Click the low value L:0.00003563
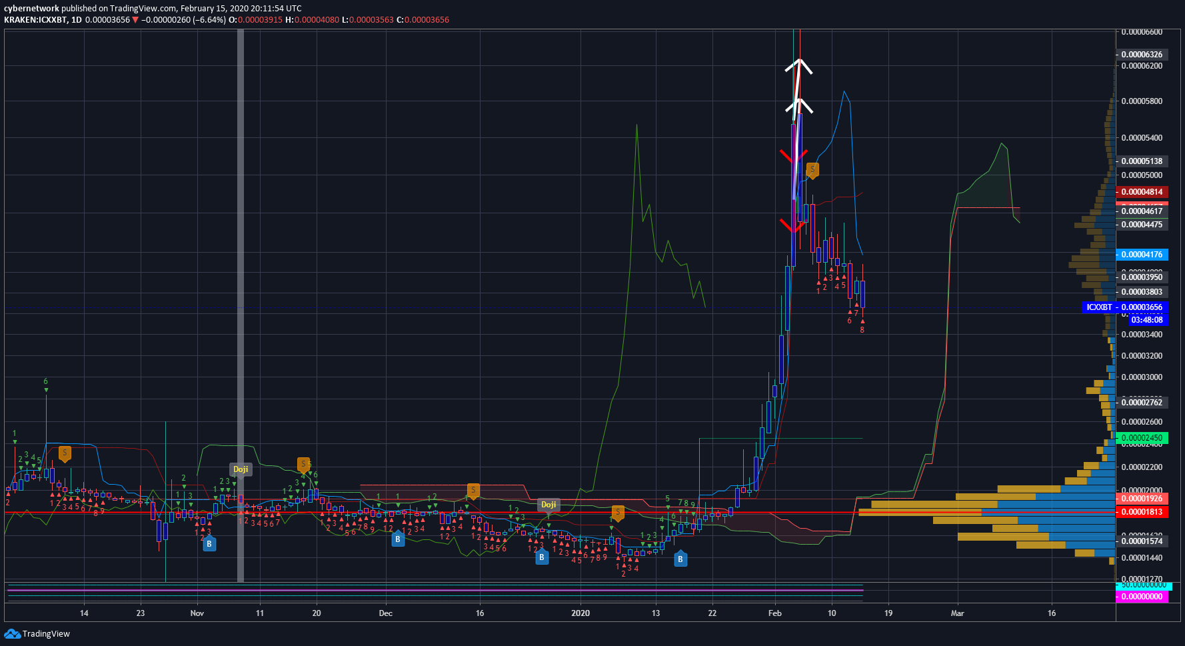 tap(368, 20)
